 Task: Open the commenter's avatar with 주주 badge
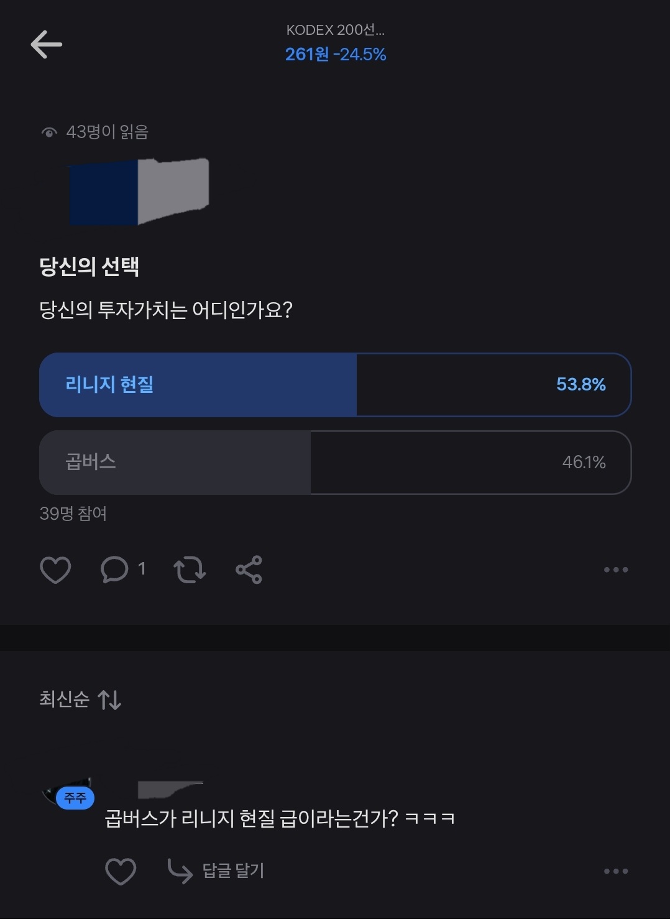click(x=68, y=792)
